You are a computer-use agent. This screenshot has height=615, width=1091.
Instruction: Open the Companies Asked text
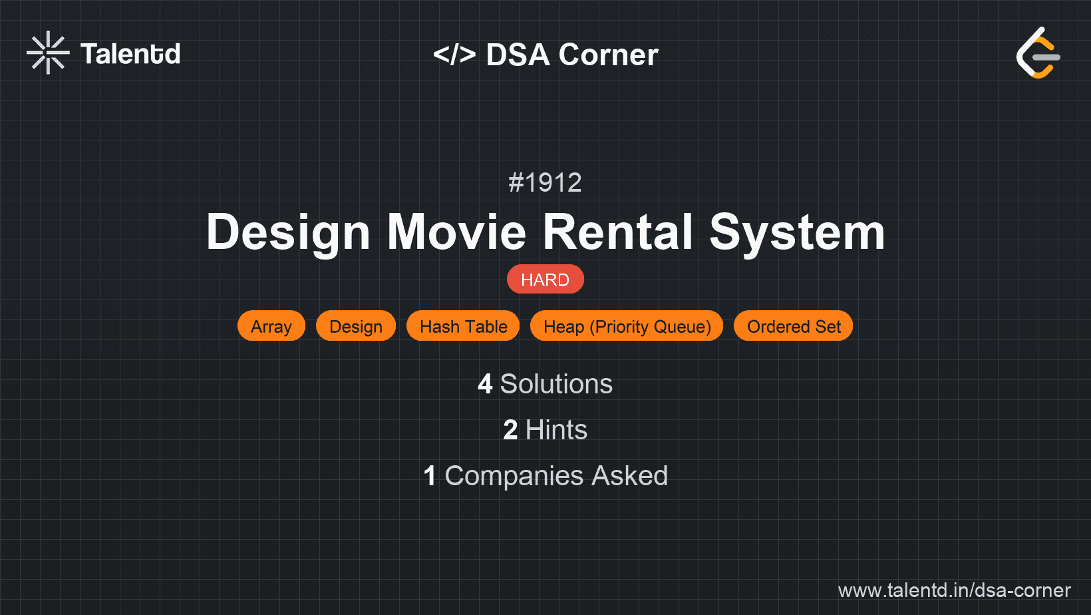click(x=556, y=476)
